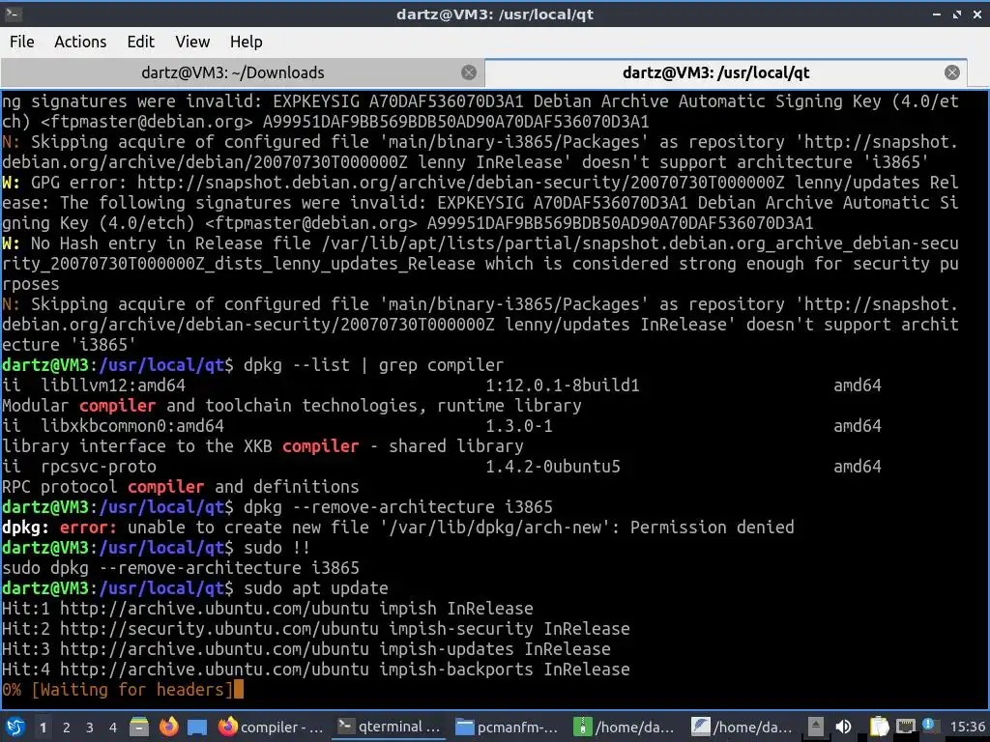This screenshot has height=742, width=990.
Task: Launch file manager from quick launch
Action: click(139, 727)
